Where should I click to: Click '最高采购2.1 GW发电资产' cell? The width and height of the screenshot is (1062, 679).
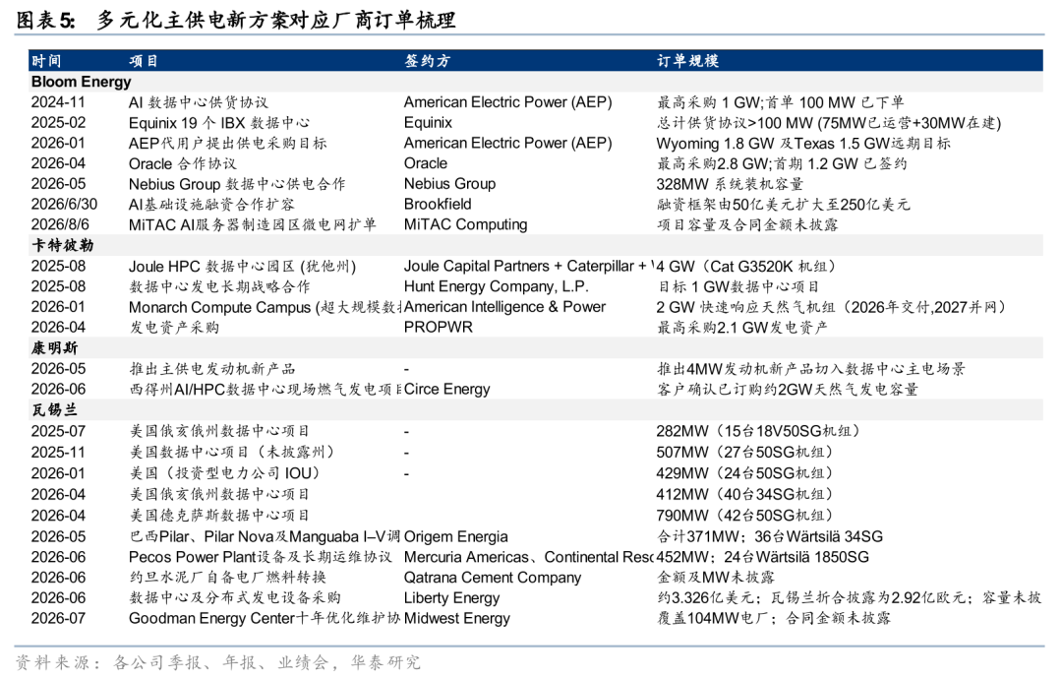pos(742,328)
